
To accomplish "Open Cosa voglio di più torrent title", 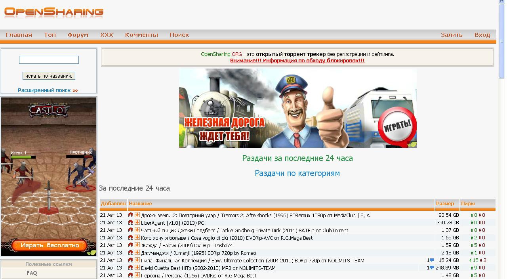I will [227, 238].
